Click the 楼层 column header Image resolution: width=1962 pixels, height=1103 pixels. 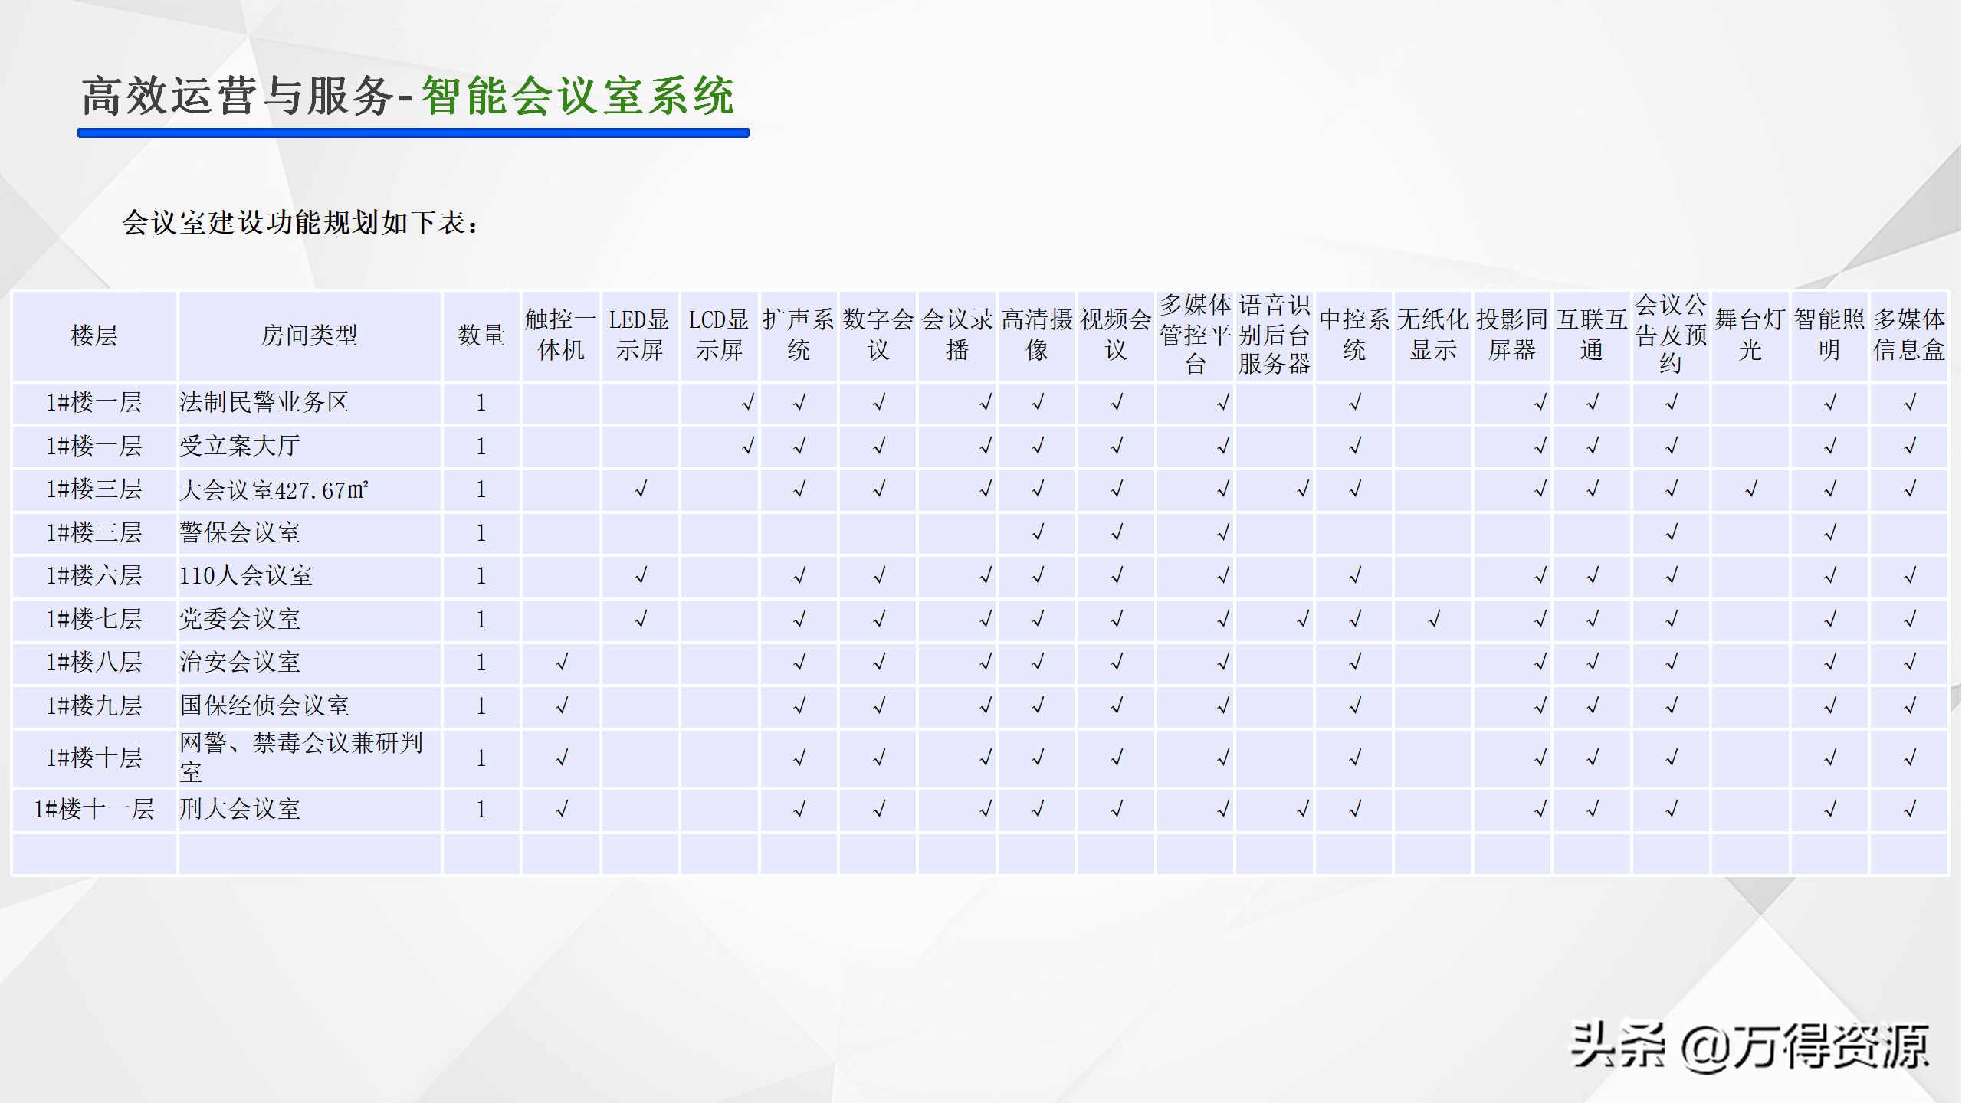pyautogui.click(x=94, y=335)
